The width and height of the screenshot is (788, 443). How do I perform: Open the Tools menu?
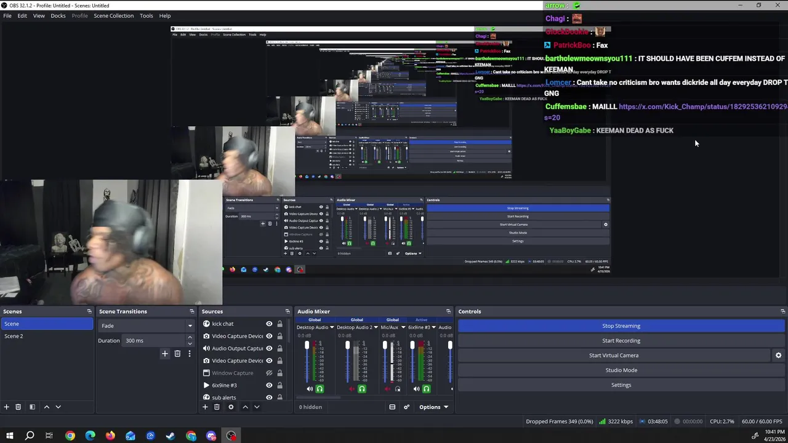pyautogui.click(x=146, y=15)
